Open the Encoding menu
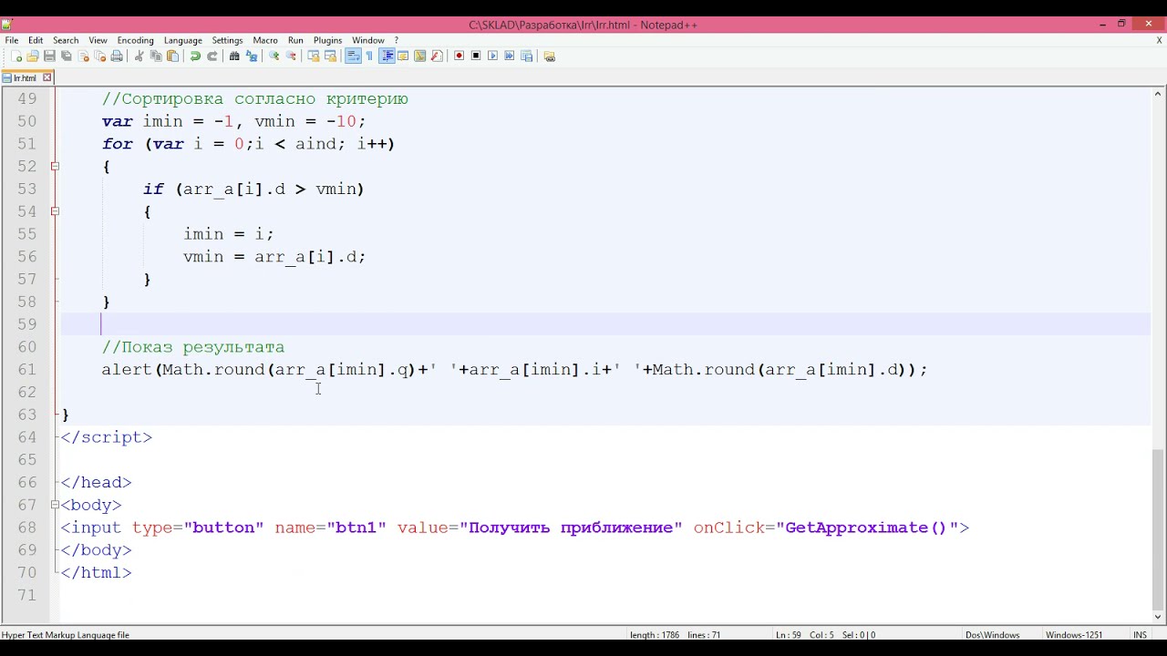This screenshot has height=656, width=1167. coord(135,40)
